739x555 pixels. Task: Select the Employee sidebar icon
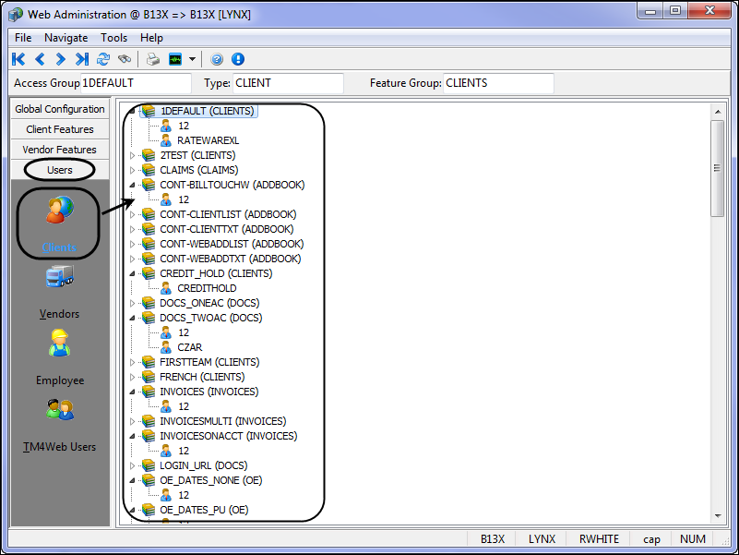coord(59,344)
